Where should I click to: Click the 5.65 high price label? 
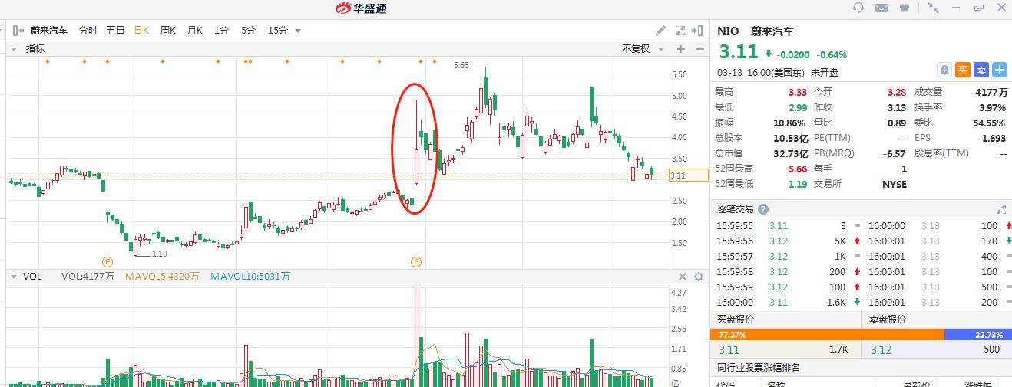(x=461, y=66)
